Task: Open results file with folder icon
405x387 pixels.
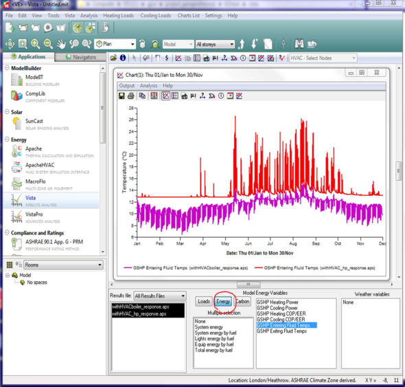Action: 114,58
